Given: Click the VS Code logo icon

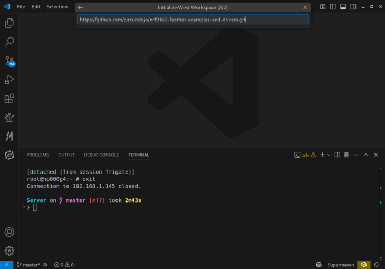Looking at the screenshot, I should 7,7.
